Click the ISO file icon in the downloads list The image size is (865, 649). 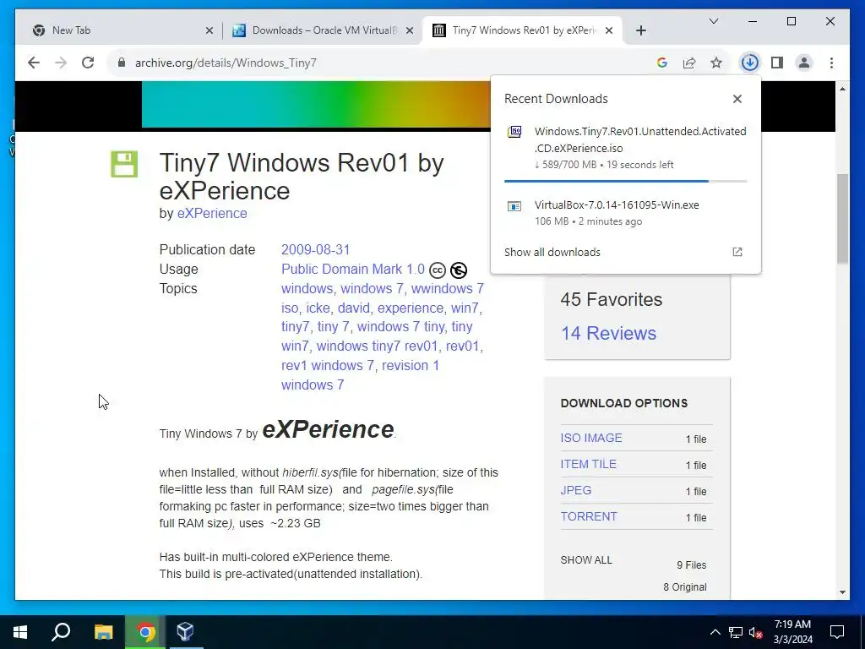[514, 132]
